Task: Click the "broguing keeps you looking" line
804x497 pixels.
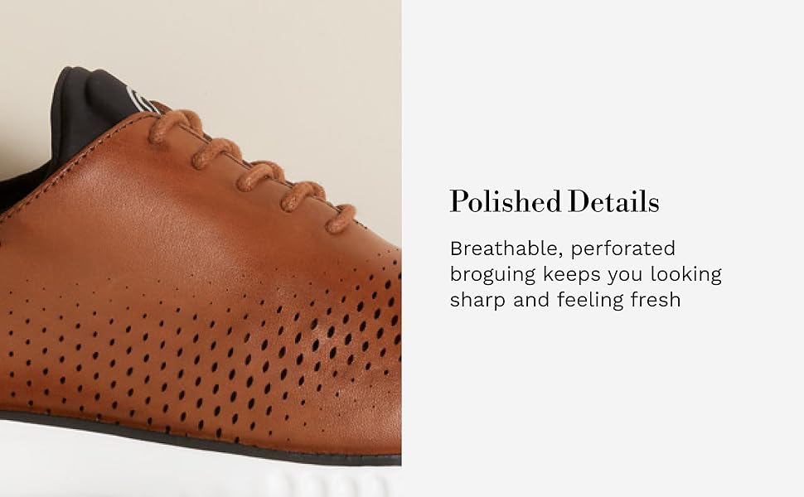Action: (585, 275)
